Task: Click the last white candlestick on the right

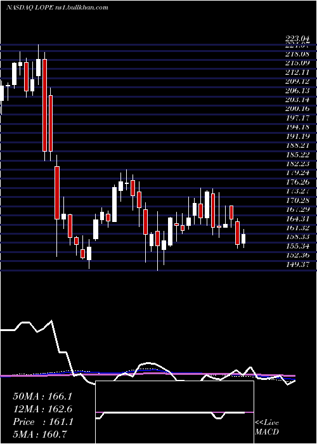Action: click(243, 238)
